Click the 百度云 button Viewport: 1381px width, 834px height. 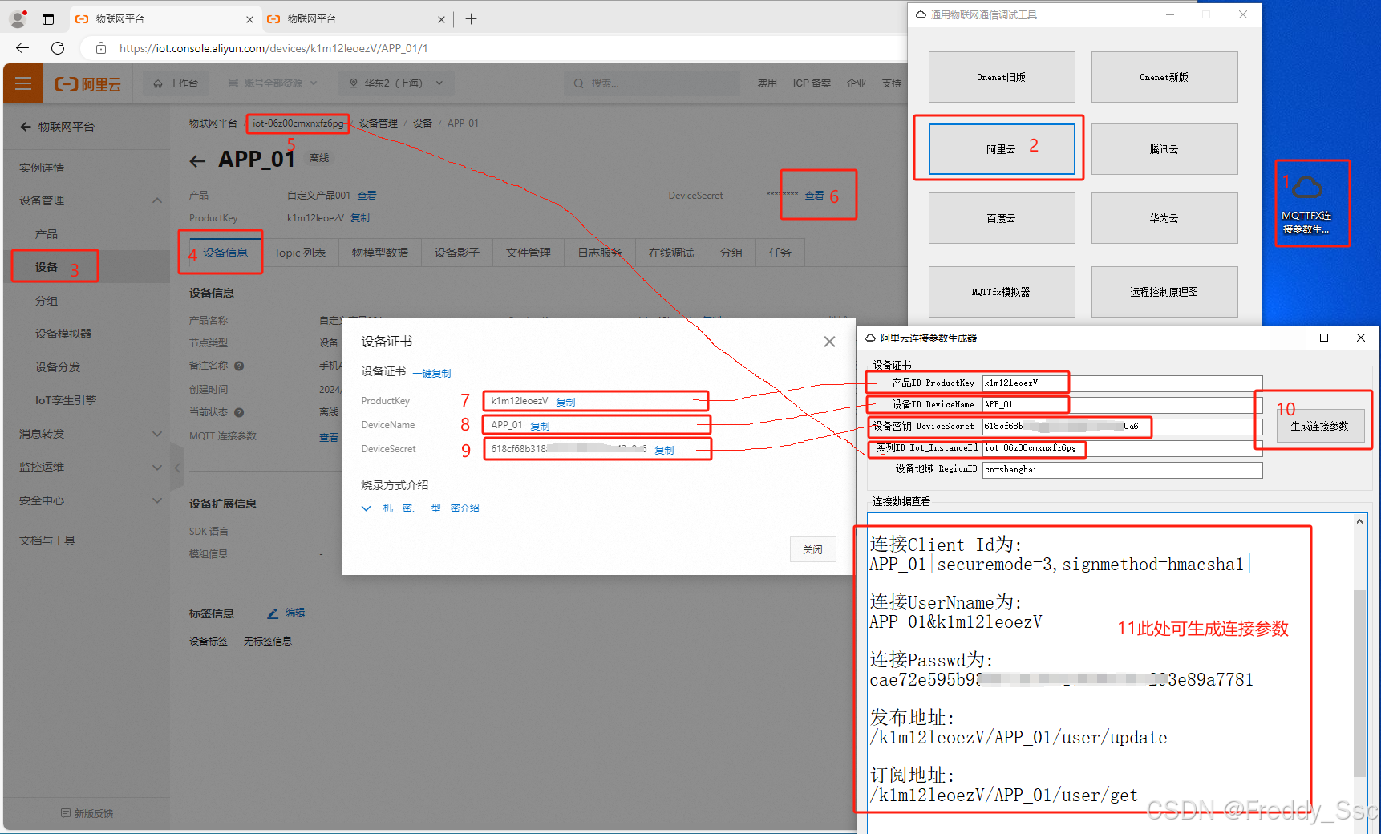[1002, 218]
